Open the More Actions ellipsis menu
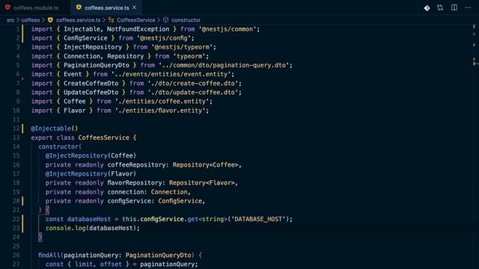The width and height of the screenshot is (479, 269). tap(468, 7)
